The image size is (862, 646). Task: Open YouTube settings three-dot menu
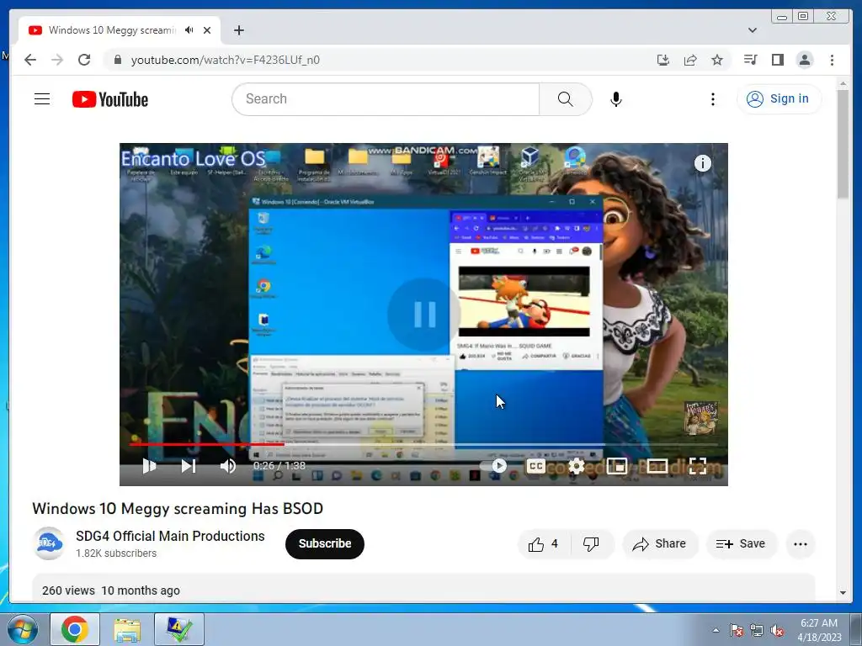pyautogui.click(x=712, y=99)
